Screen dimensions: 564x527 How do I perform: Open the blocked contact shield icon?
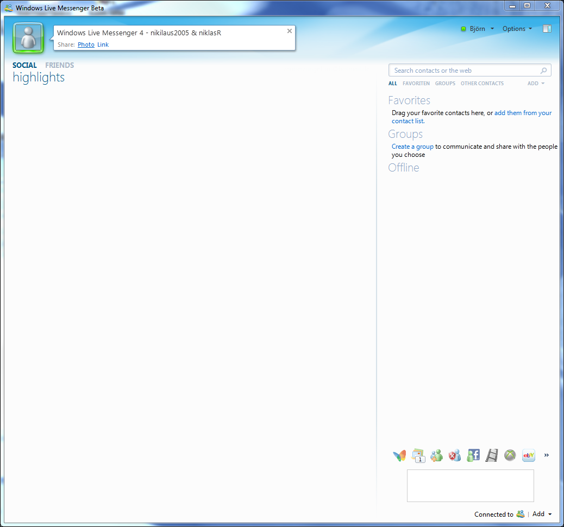tap(455, 455)
